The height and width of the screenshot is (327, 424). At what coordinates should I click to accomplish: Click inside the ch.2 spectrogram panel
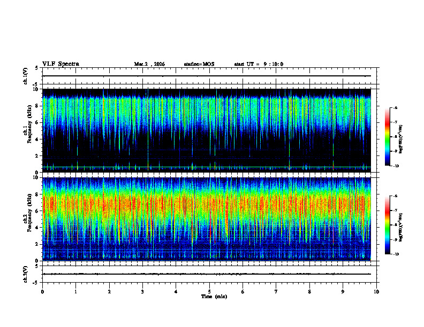pos(207,219)
